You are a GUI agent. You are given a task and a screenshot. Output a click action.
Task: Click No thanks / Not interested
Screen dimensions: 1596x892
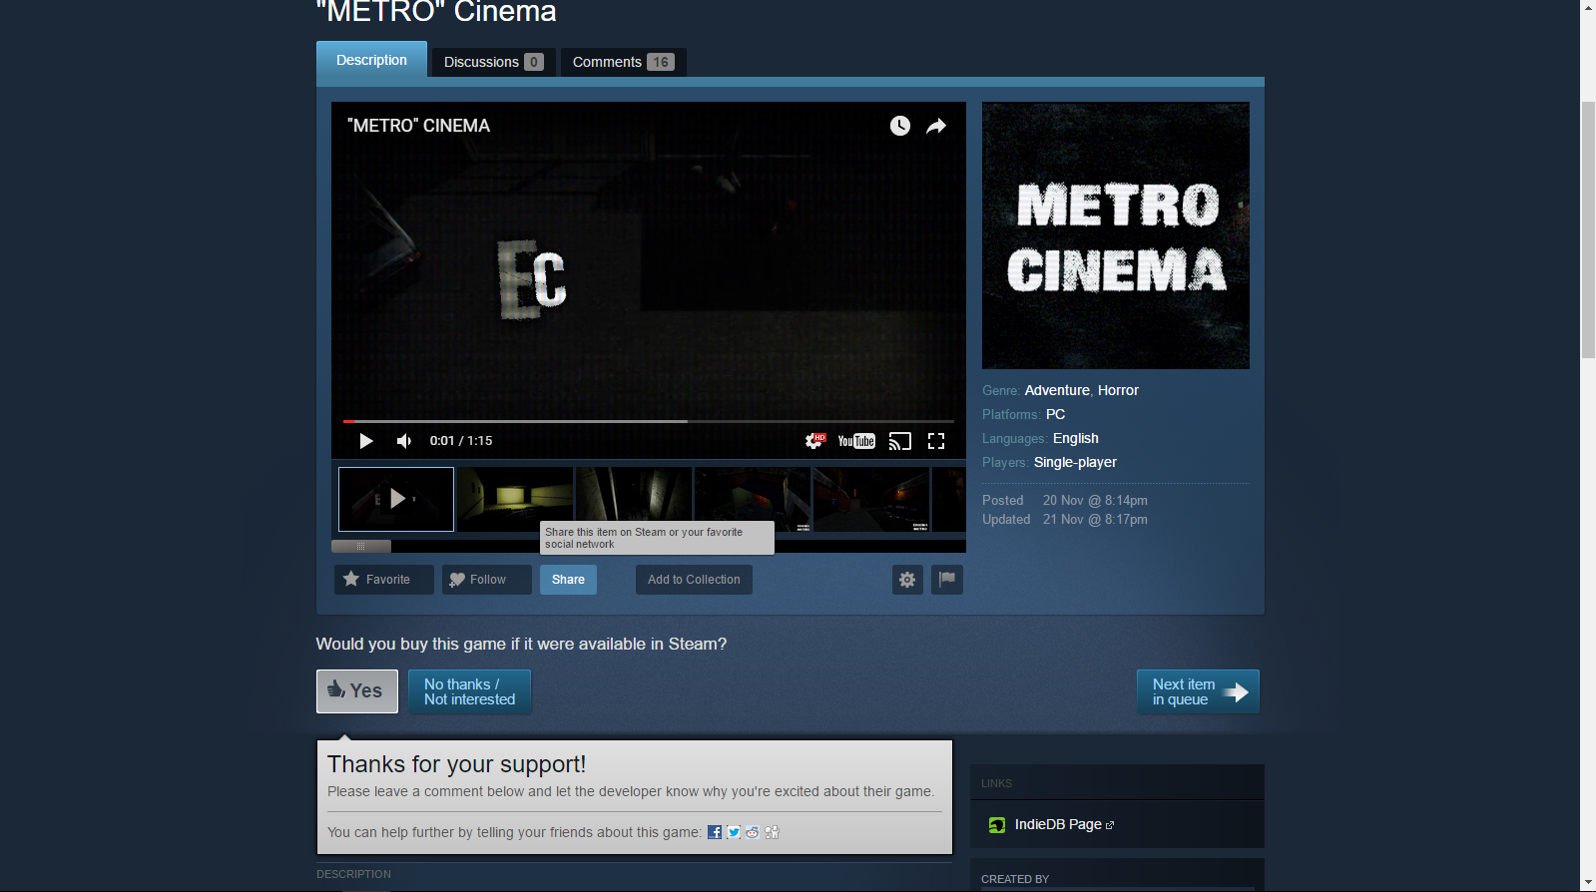[x=469, y=691]
